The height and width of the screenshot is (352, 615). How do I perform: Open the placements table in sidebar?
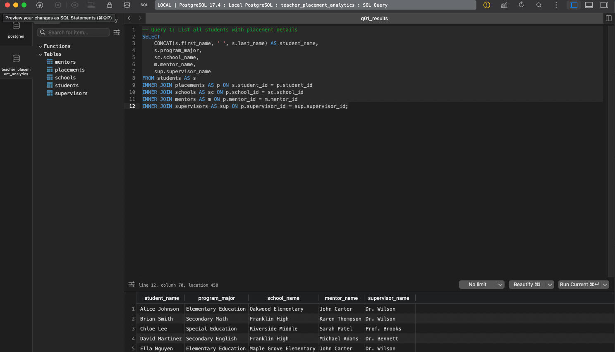69,70
